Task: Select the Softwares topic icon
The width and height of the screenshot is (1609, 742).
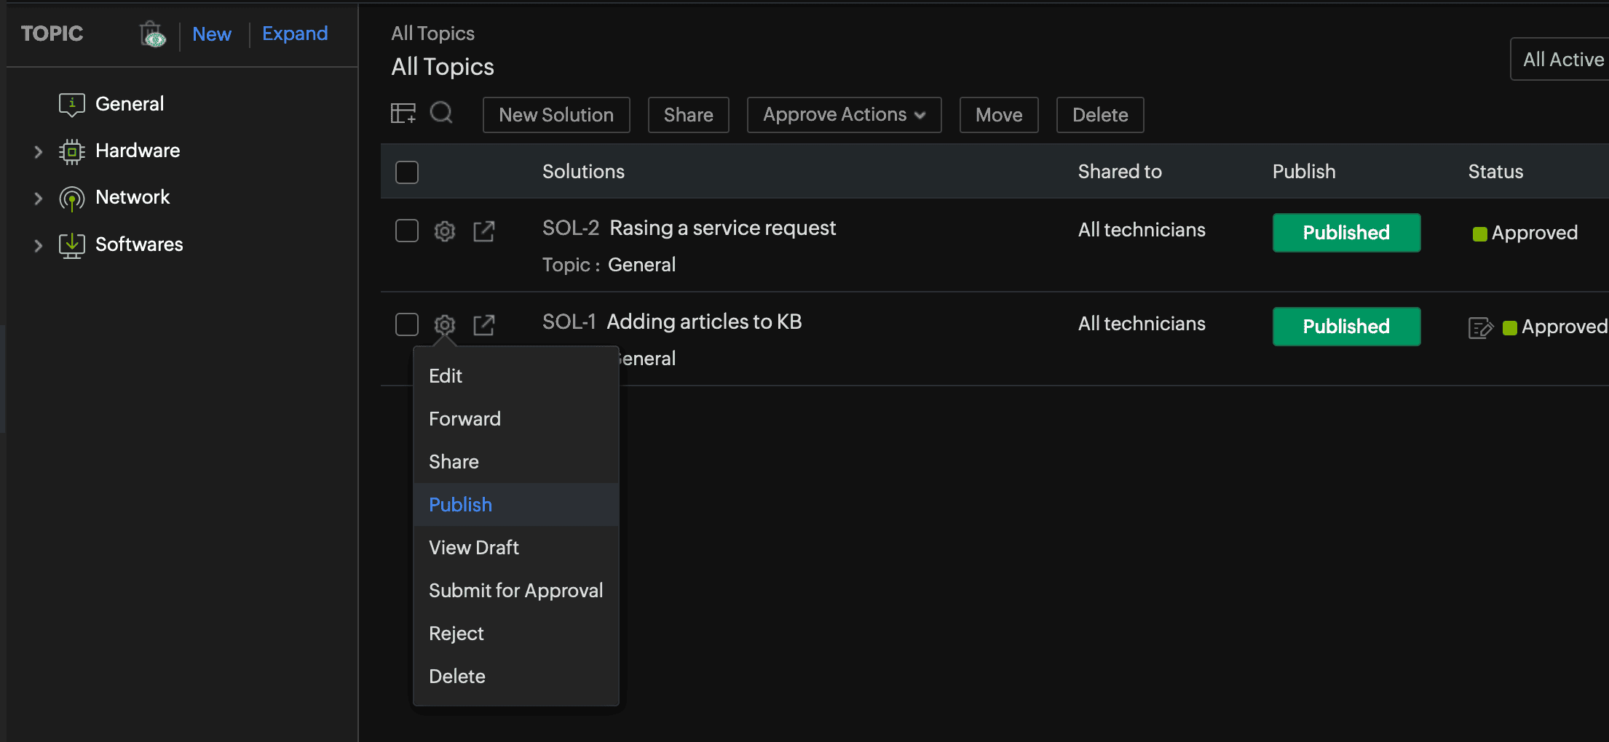Action: click(x=71, y=245)
